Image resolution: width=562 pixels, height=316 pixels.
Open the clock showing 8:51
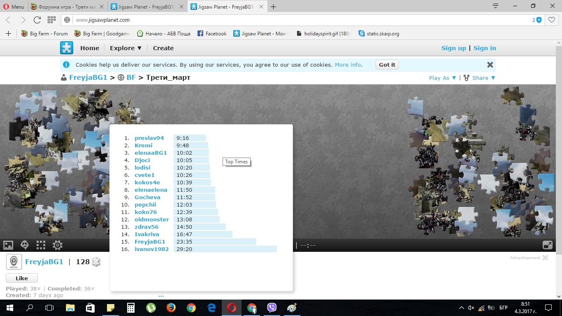(525, 308)
